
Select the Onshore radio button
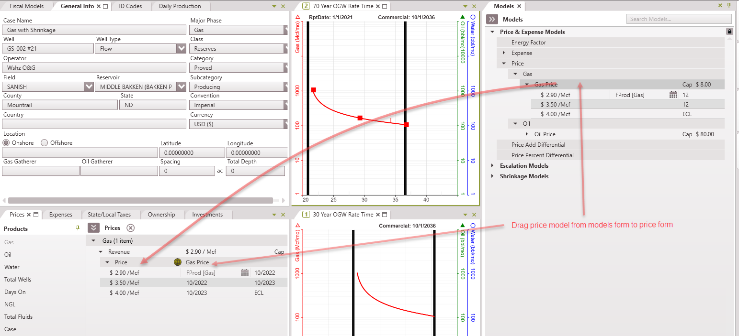7,143
